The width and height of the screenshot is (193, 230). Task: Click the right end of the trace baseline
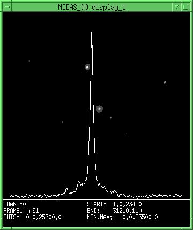pos(182,196)
